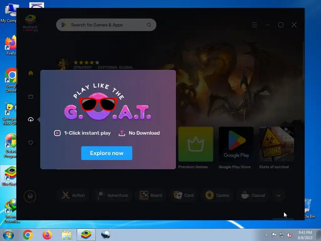Show hidden tray icons arrow
321x241 pixels.
(266, 235)
